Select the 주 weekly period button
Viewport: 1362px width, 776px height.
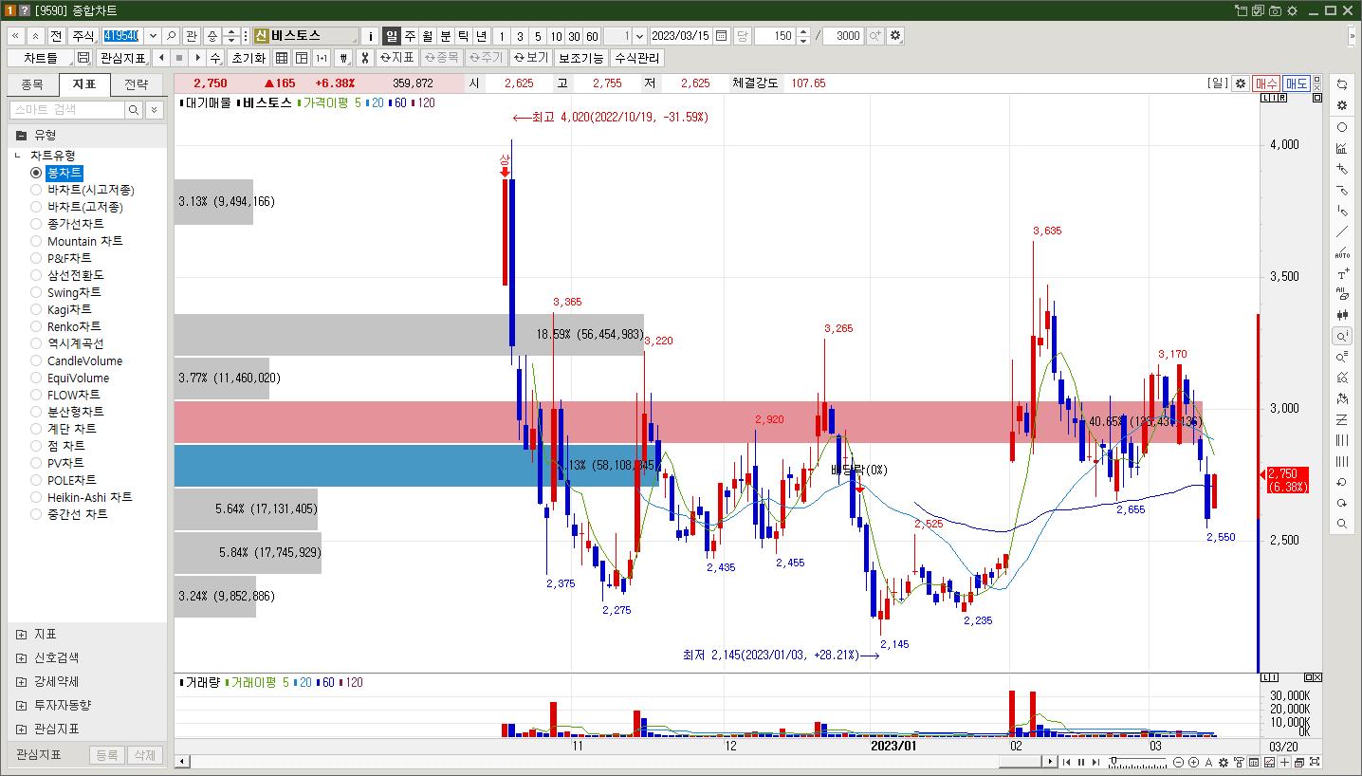click(x=410, y=36)
